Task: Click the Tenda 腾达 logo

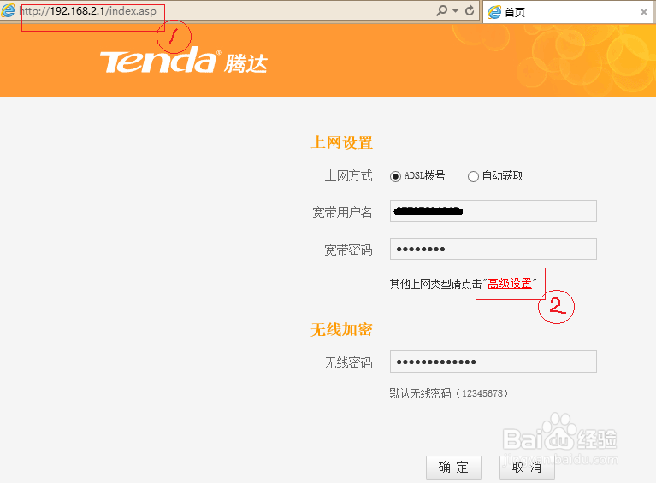Action: click(x=184, y=60)
